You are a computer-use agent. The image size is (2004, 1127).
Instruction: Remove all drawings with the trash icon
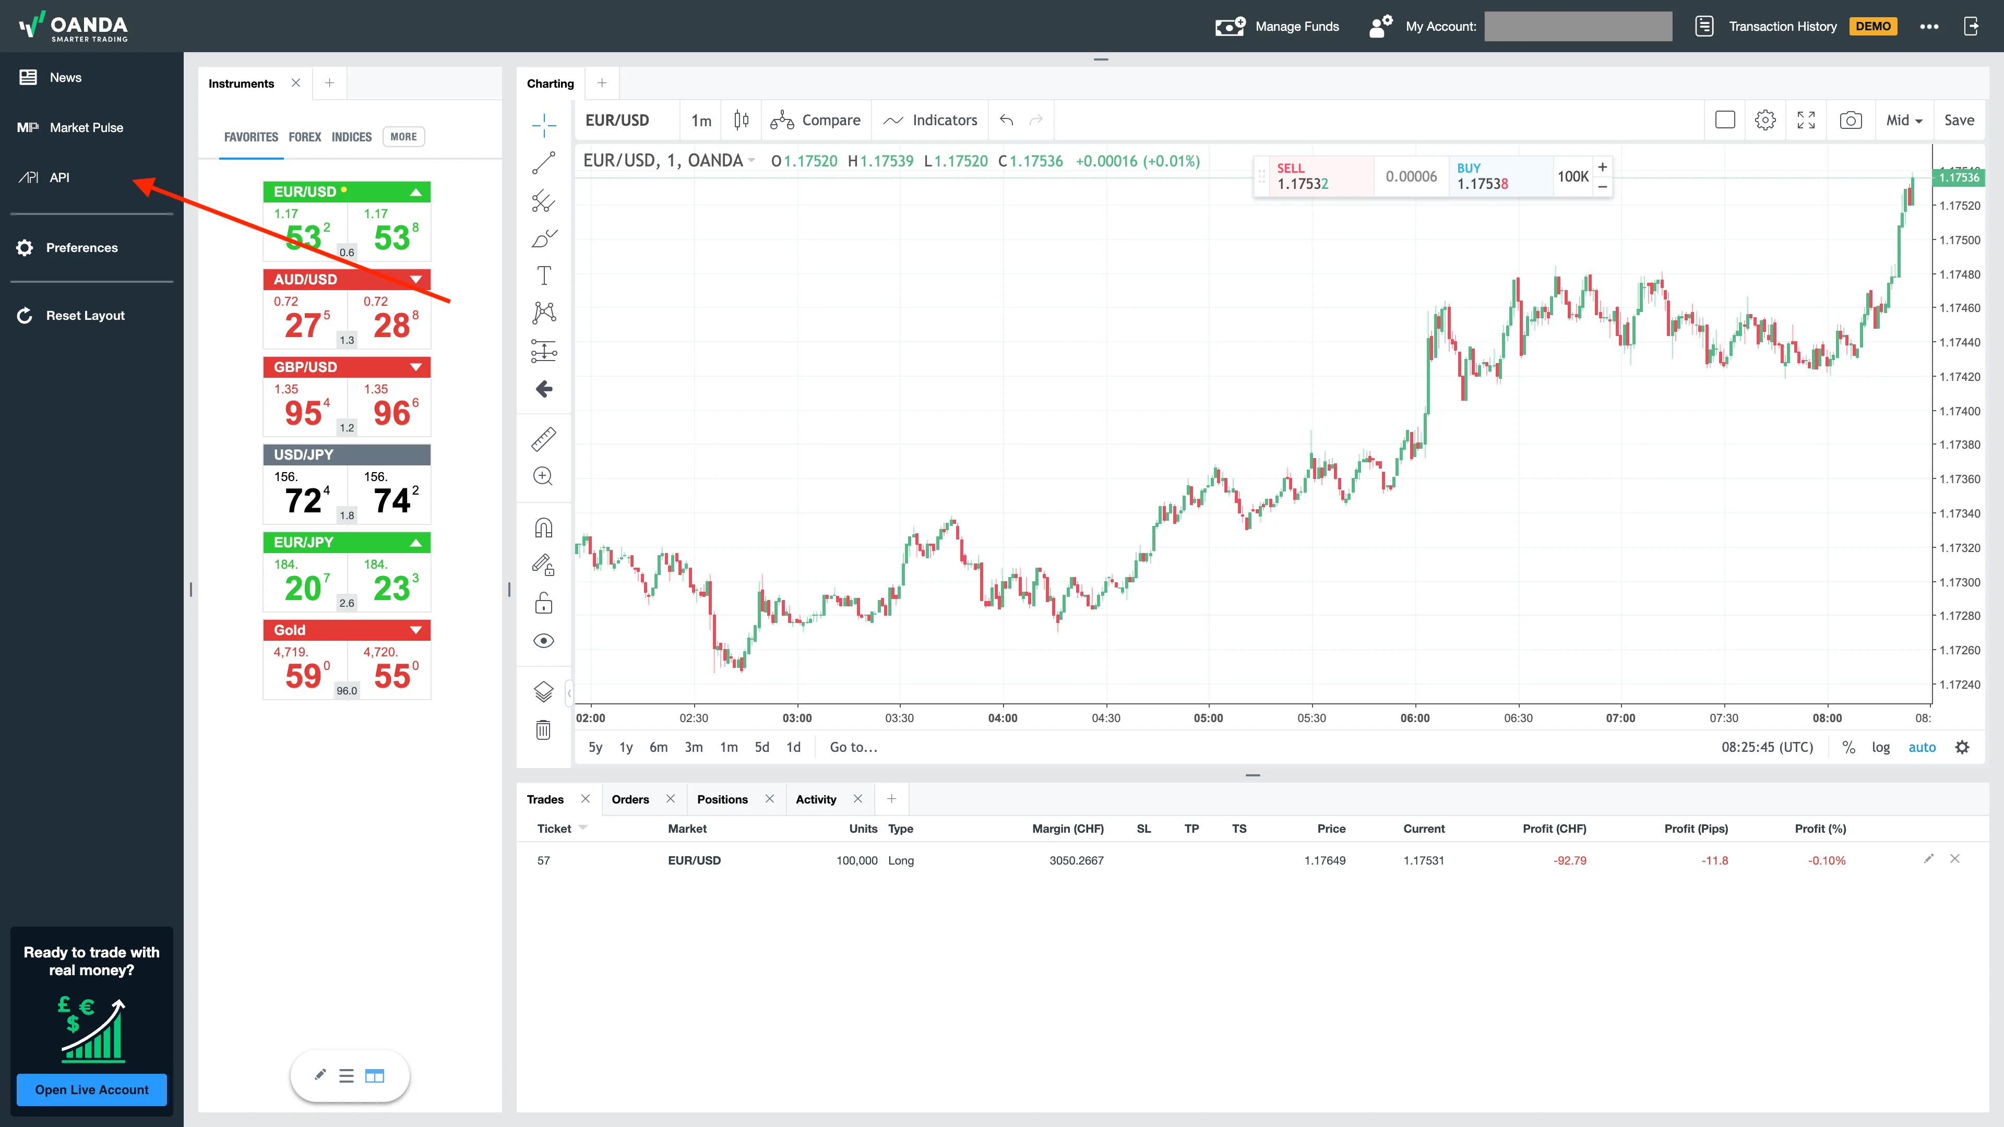(x=543, y=729)
